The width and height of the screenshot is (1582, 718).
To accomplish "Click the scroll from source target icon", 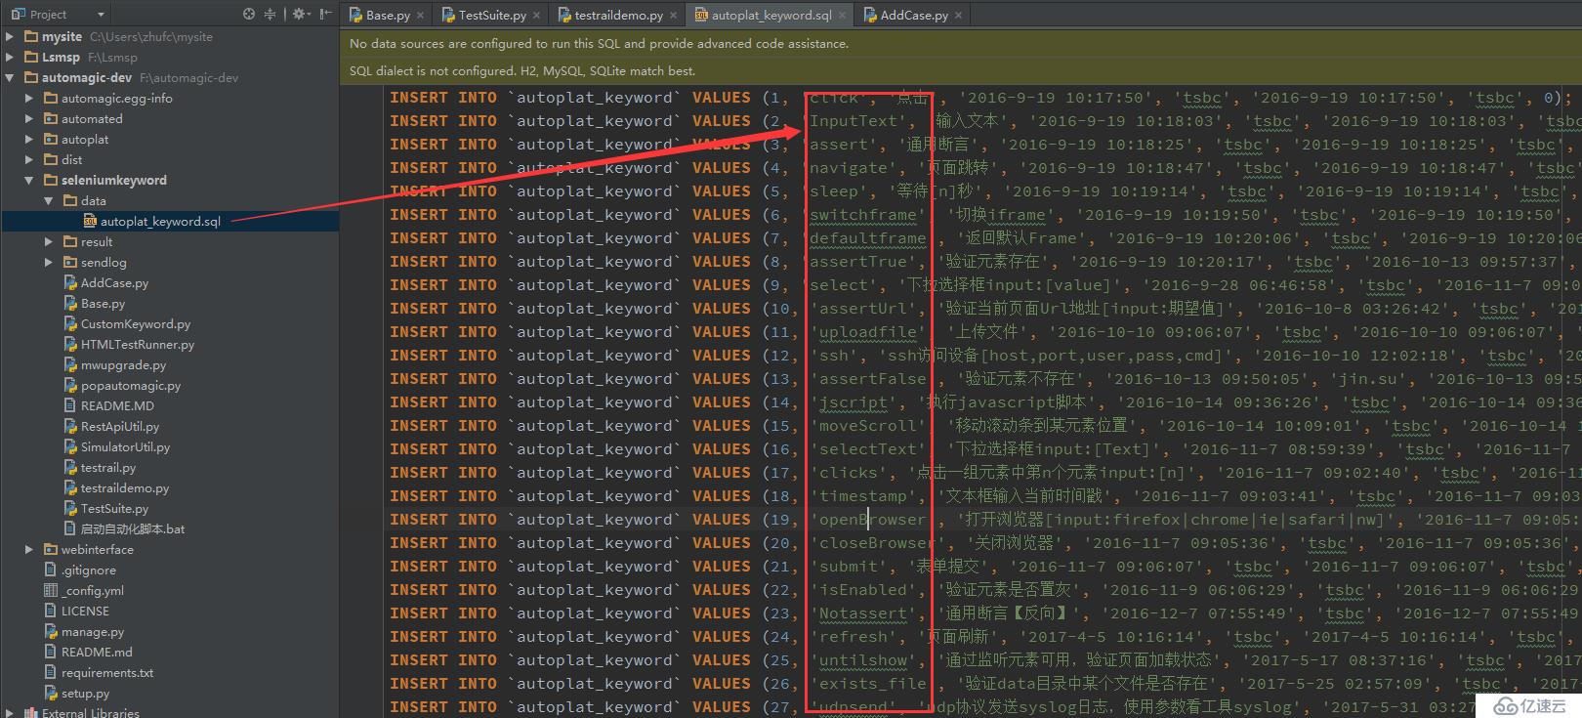I will (x=249, y=14).
